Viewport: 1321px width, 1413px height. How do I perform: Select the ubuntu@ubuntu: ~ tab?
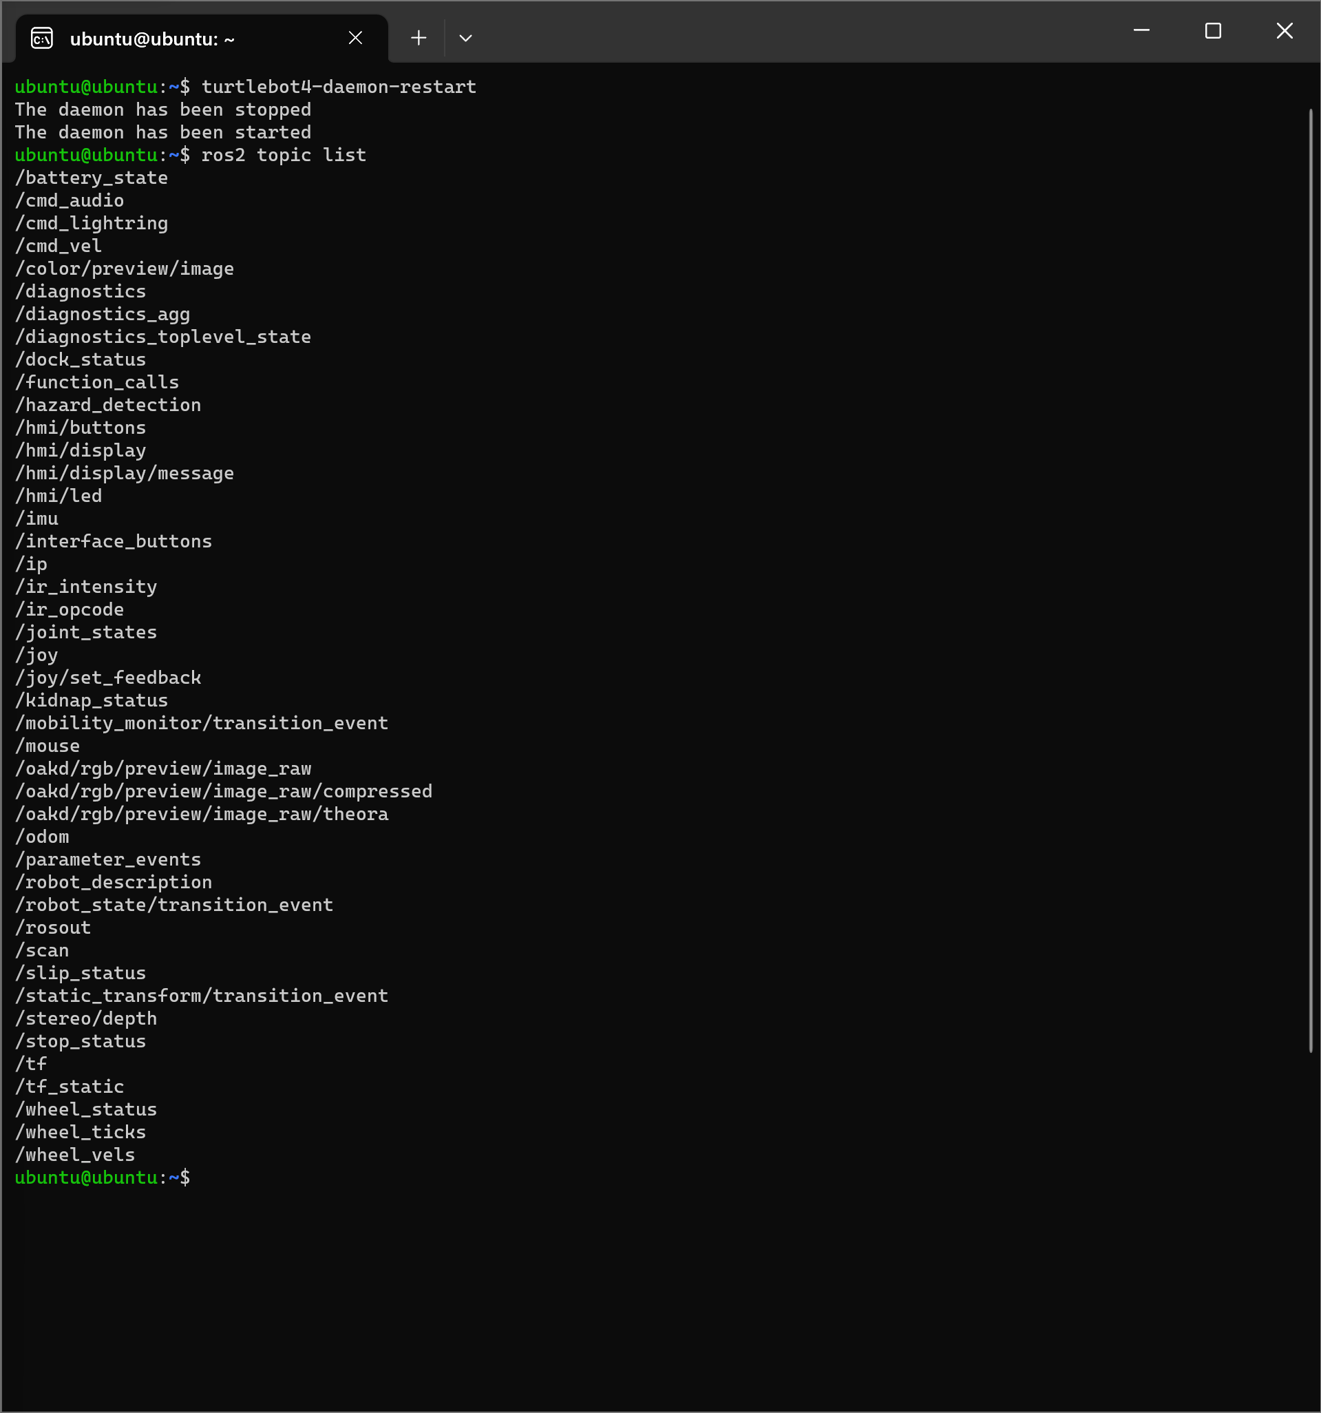pos(153,39)
